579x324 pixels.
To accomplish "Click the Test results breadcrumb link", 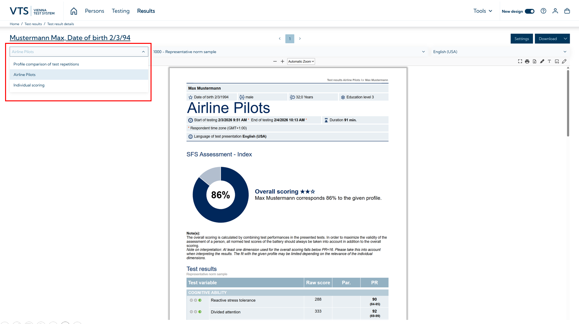I will pyautogui.click(x=33, y=24).
